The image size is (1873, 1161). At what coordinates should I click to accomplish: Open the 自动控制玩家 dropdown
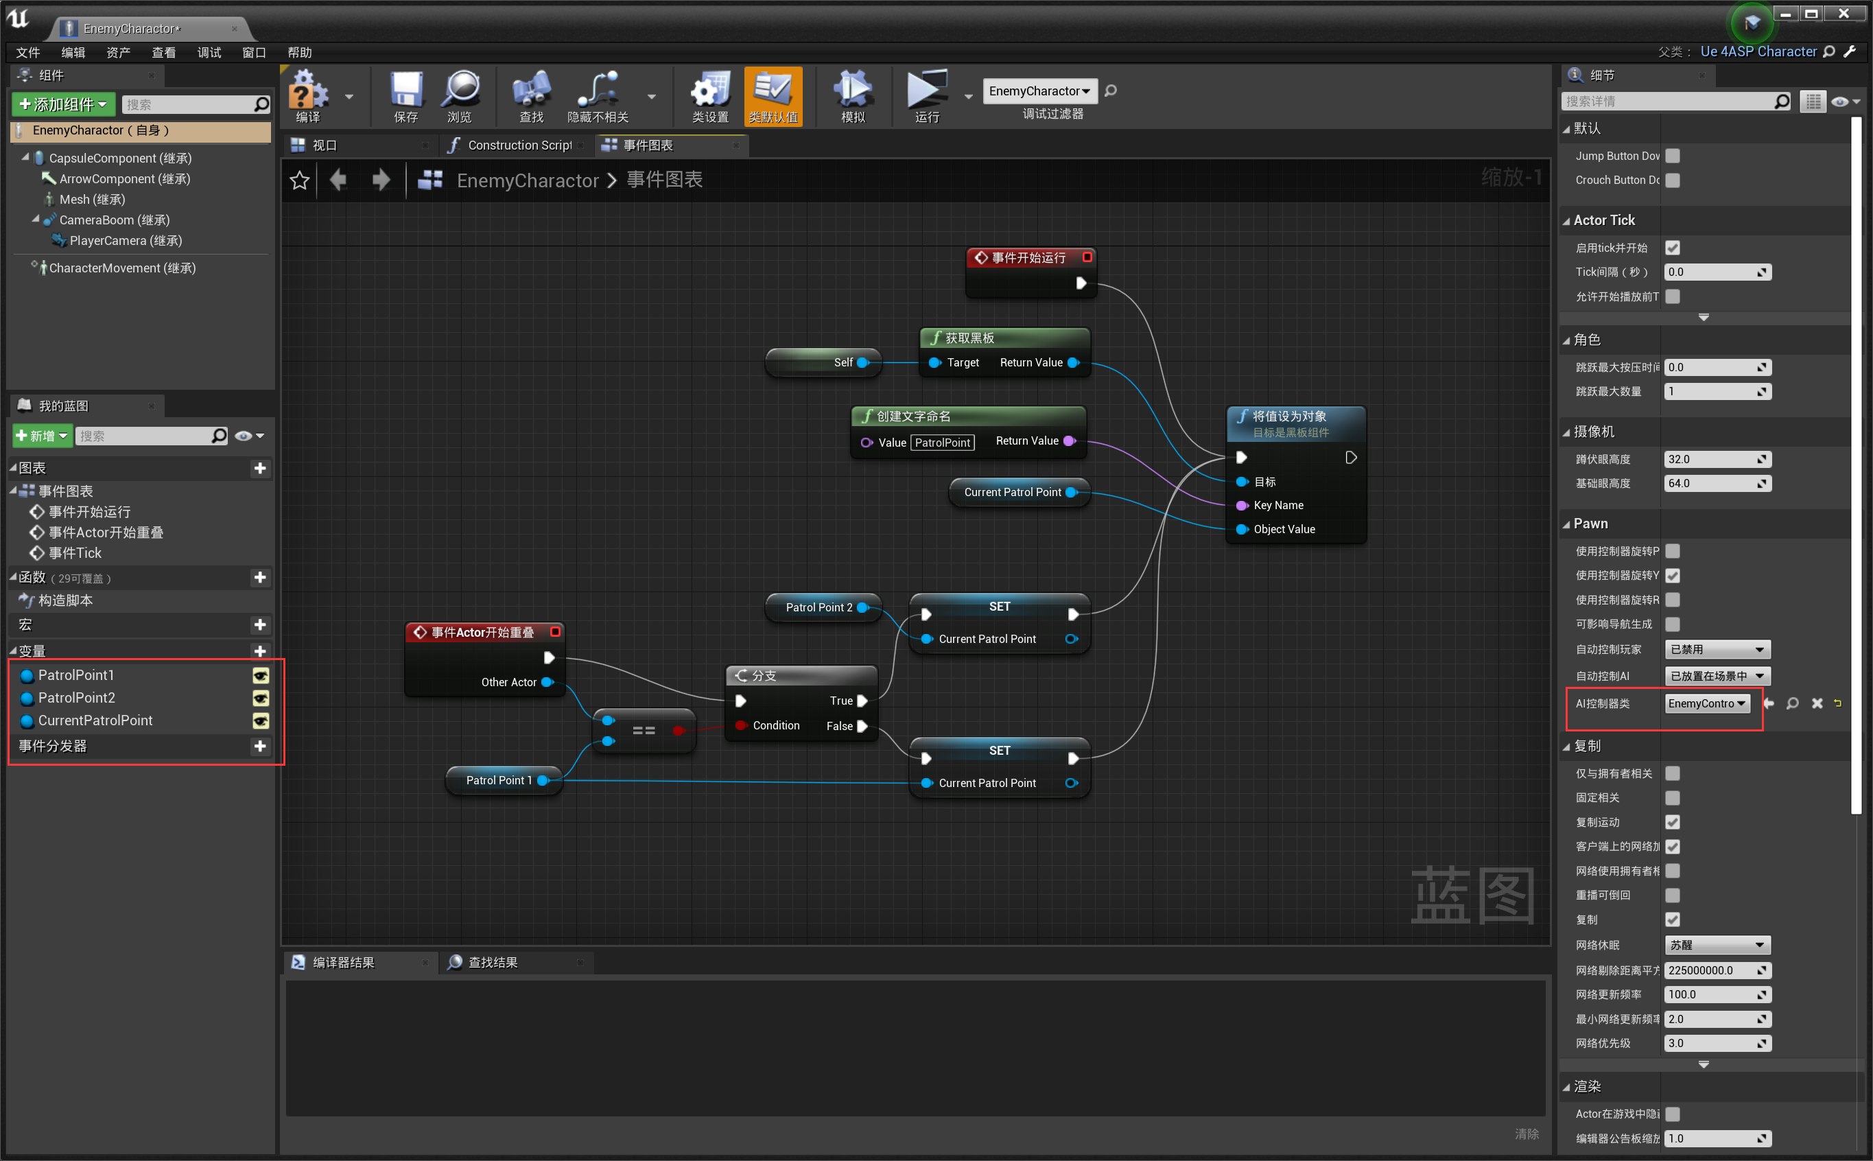point(1717,649)
